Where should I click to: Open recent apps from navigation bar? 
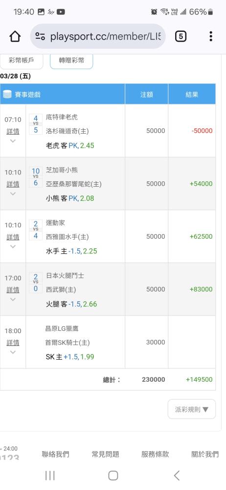click(x=50, y=475)
